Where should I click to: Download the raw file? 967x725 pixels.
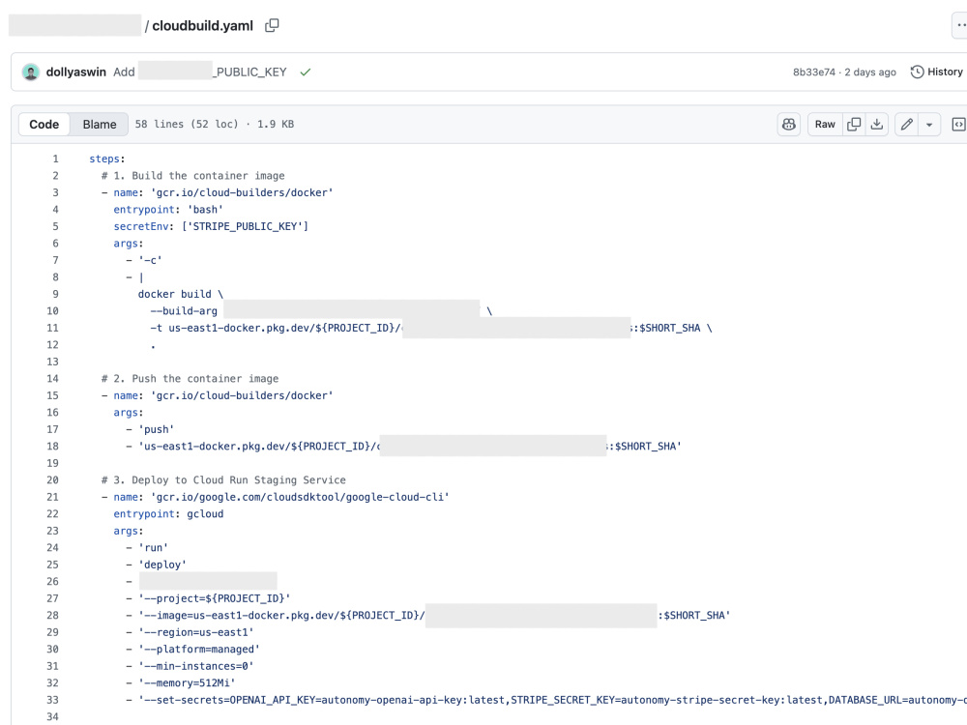(876, 125)
